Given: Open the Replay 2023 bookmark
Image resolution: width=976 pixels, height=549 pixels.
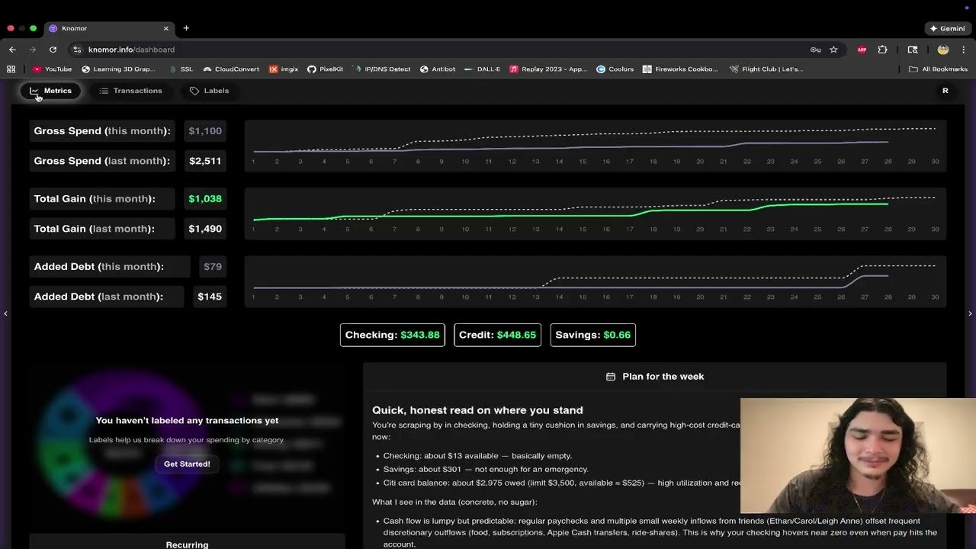Looking at the screenshot, I should click(548, 69).
